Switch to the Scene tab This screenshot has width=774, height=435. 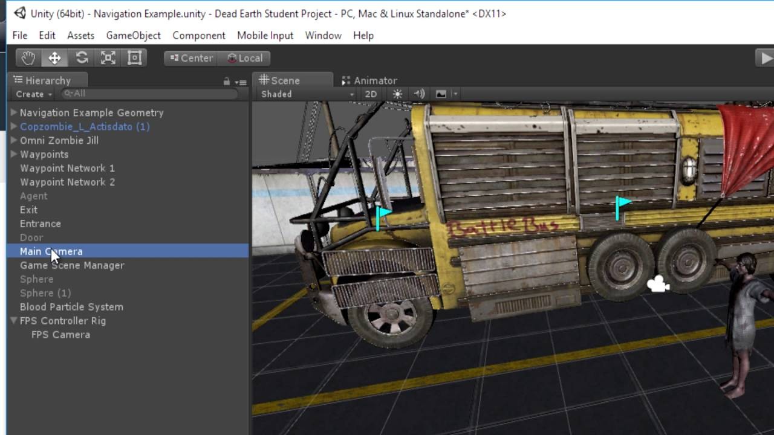[x=292, y=80]
